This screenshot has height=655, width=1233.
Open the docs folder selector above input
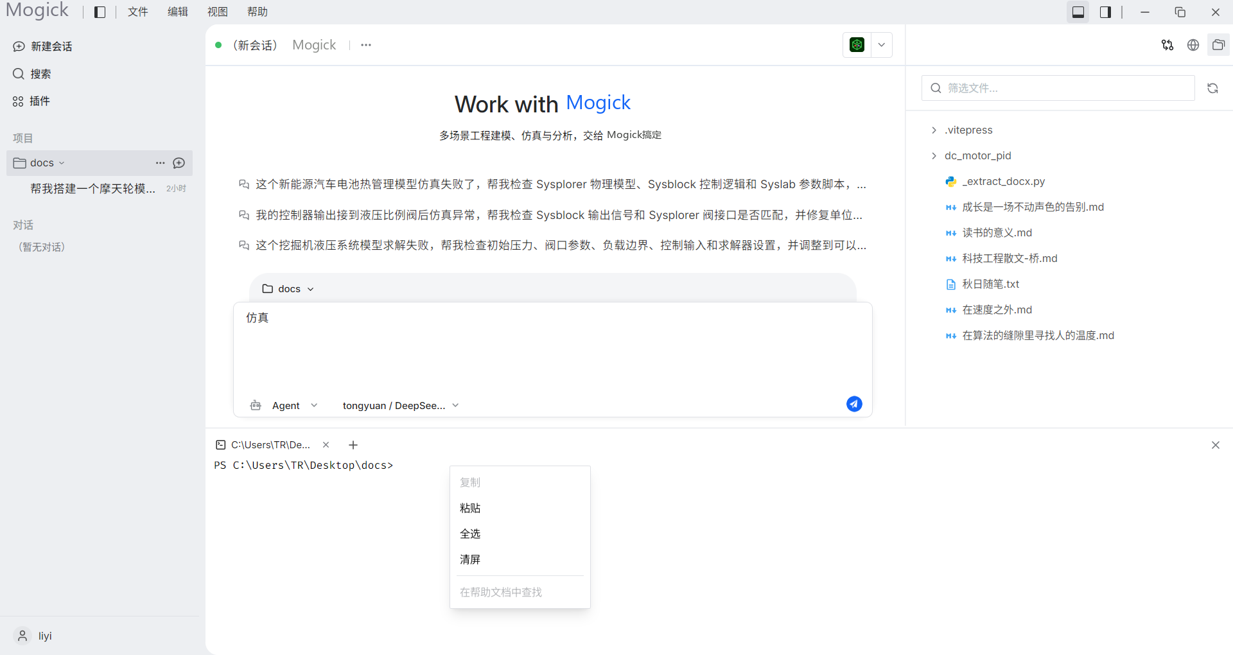click(x=288, y=289)
